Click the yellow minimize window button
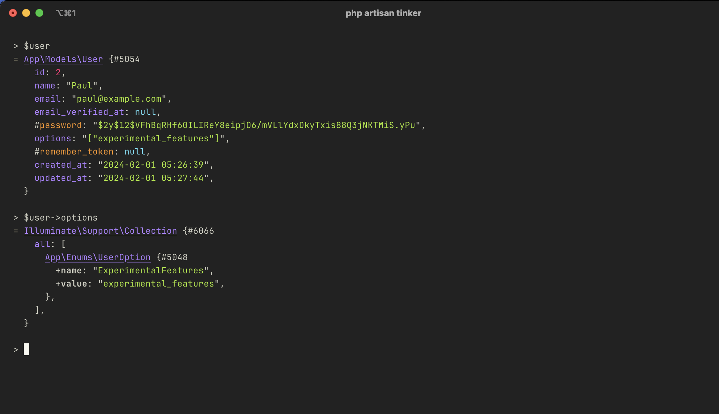The height and width of the screenshot is (414, 719). point(26,13)
